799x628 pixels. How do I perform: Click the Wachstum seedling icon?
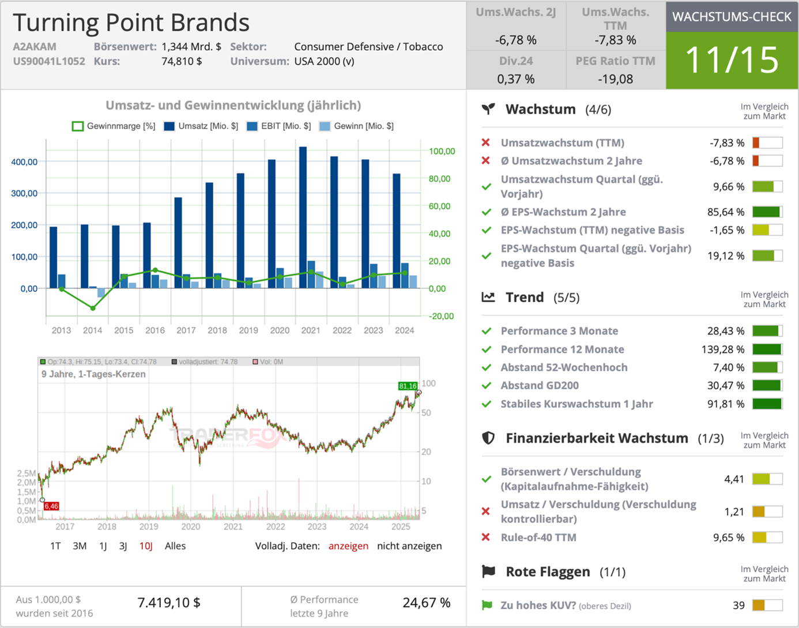click(488, 109)
